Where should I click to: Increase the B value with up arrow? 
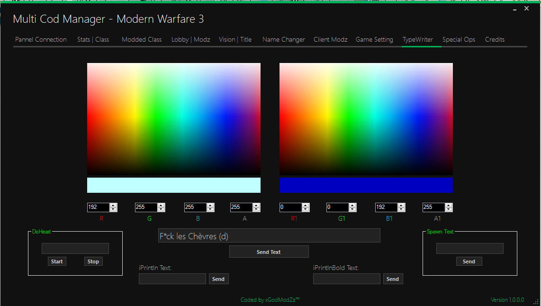(210, 205)
